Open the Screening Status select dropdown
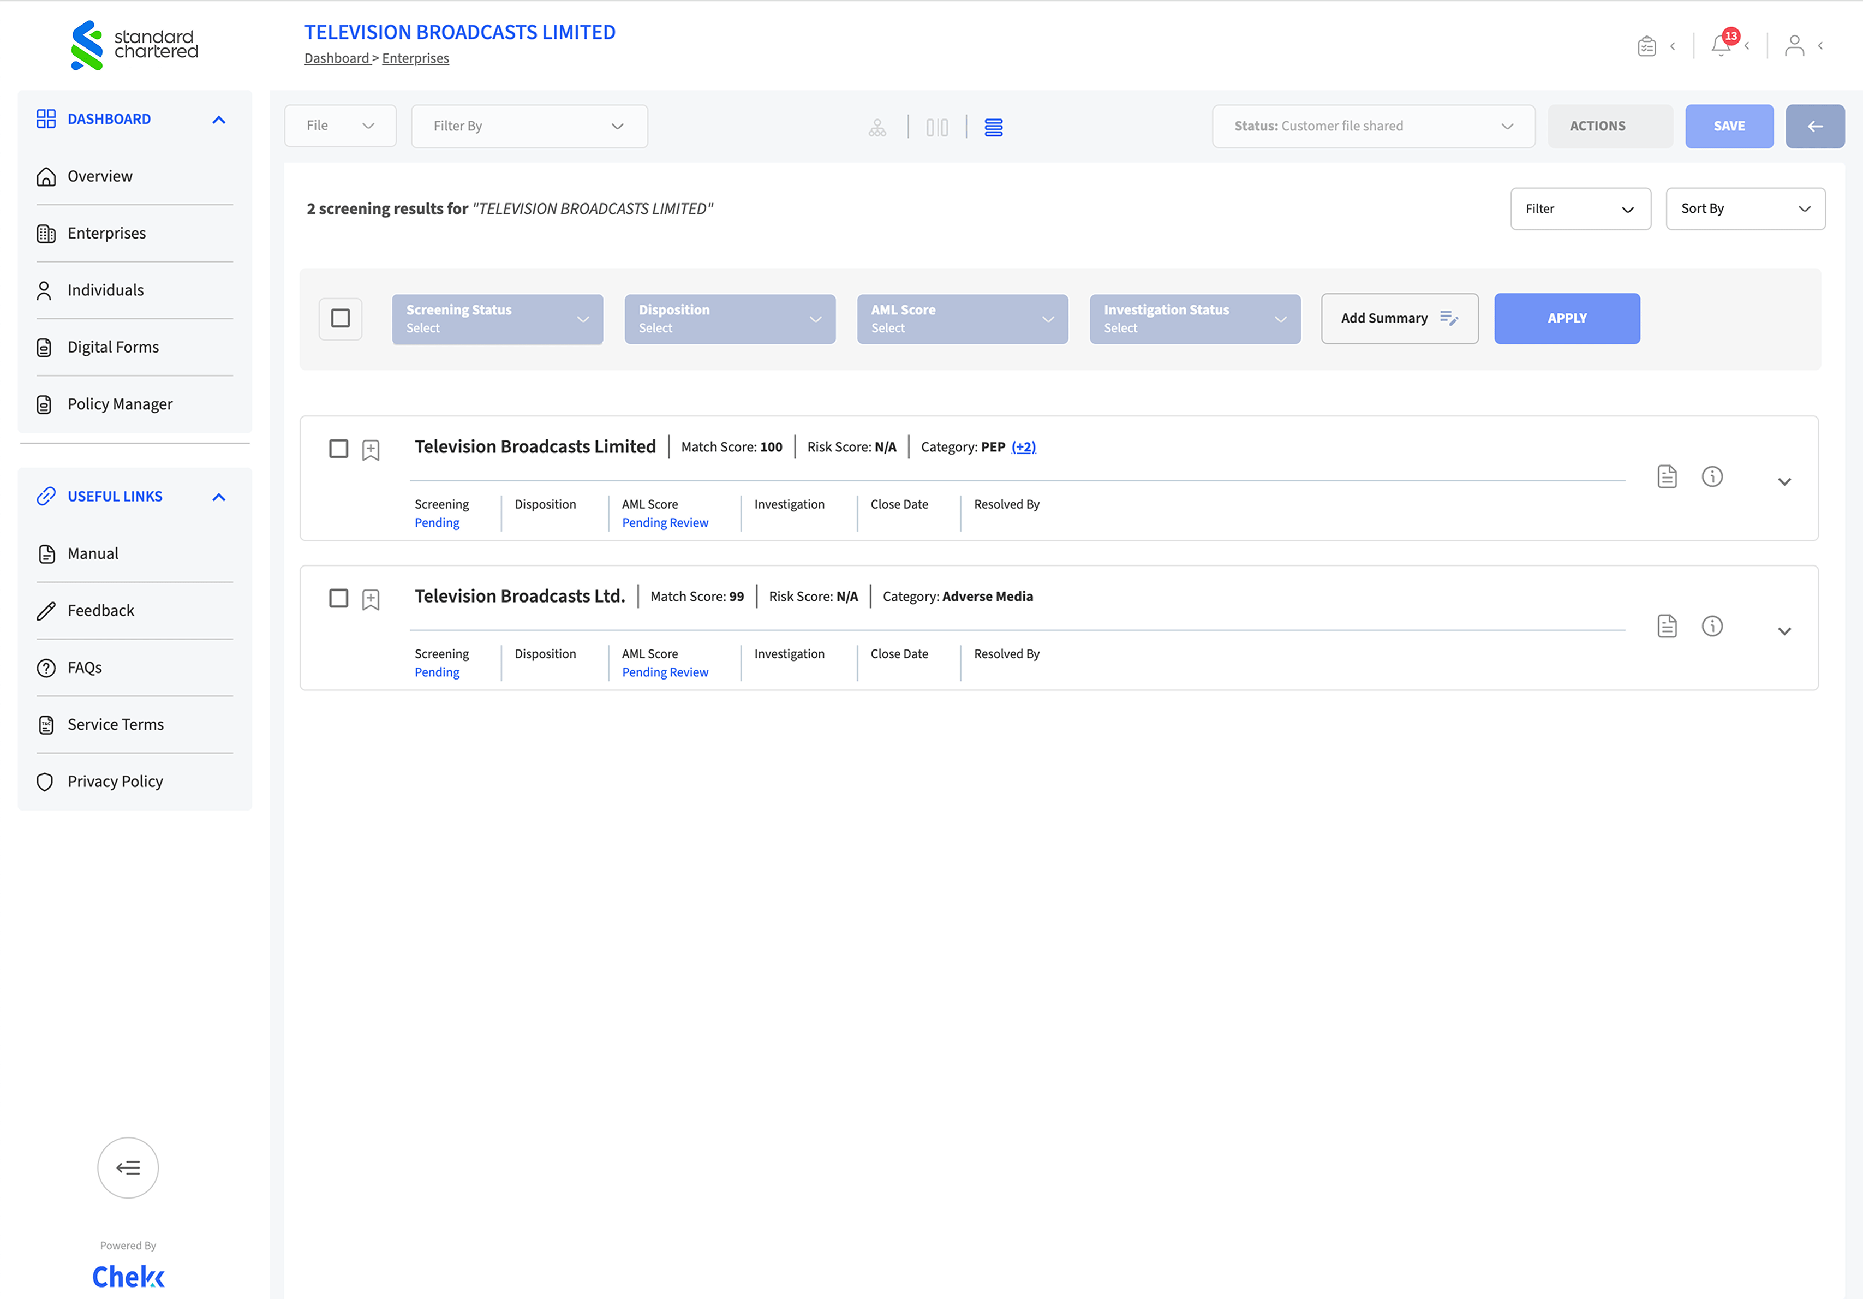Screen dimensions: 1863x1299 (497, 319)
